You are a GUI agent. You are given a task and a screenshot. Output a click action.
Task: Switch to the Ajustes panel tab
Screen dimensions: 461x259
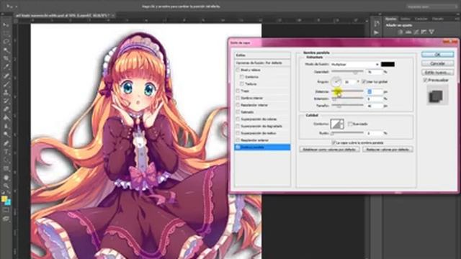click(390, 19)
